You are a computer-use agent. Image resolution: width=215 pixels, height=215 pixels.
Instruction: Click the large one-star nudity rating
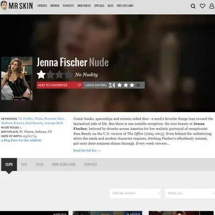(x=54, y=74)
